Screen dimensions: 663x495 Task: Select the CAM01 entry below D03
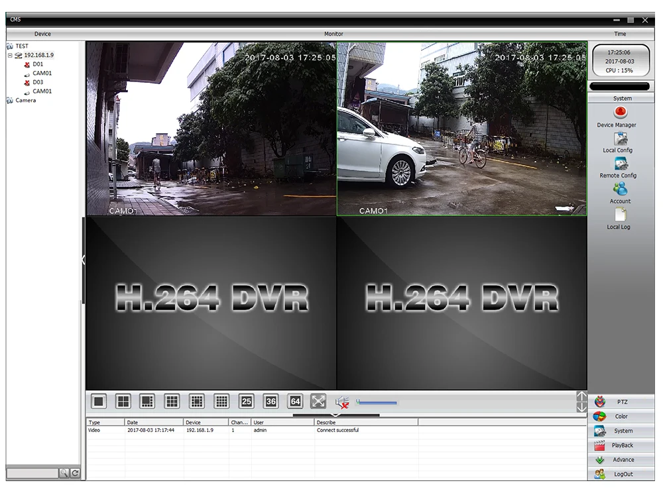(x=42, y=91)
